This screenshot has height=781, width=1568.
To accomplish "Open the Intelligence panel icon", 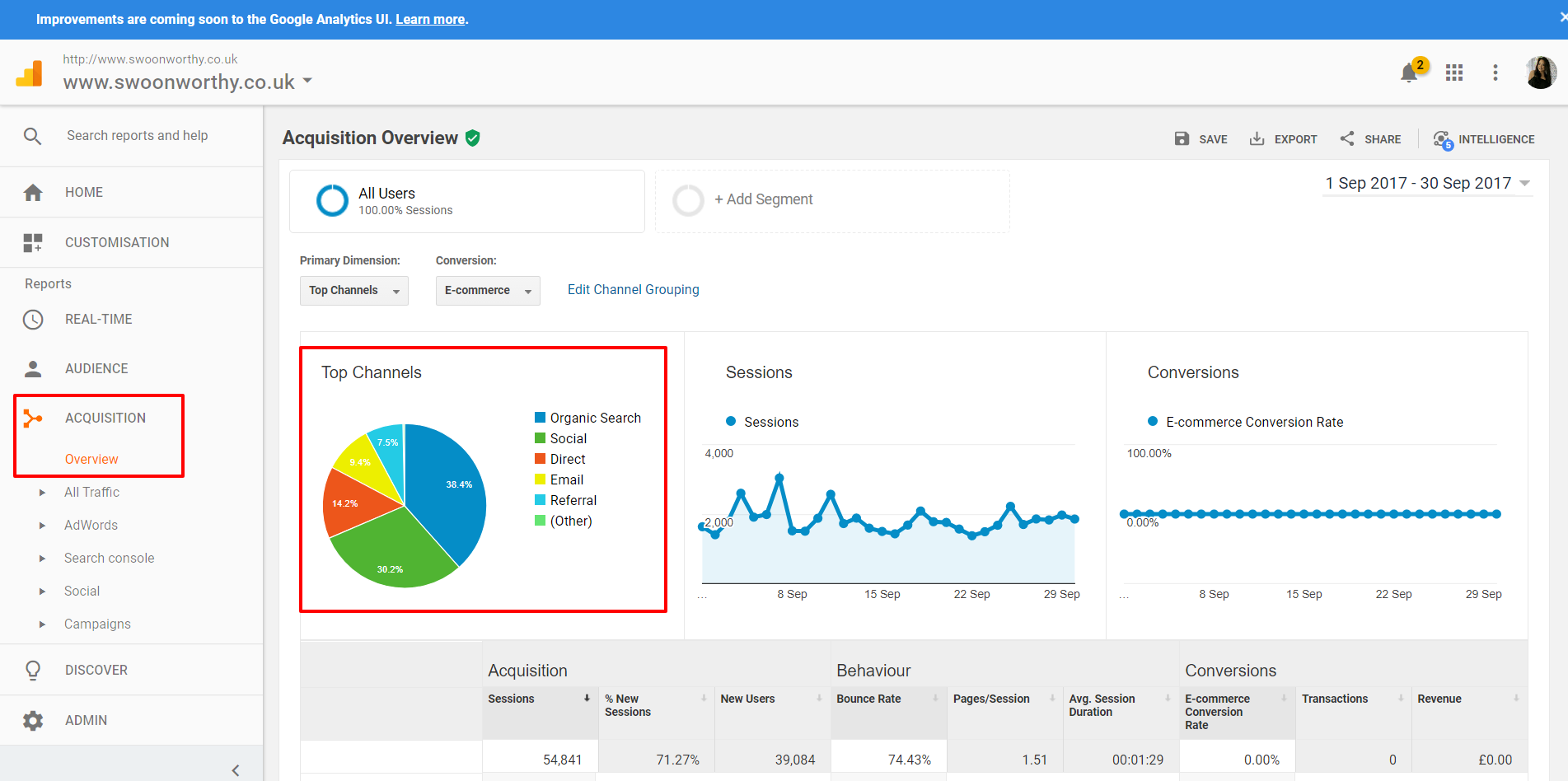I will 1442,139.
